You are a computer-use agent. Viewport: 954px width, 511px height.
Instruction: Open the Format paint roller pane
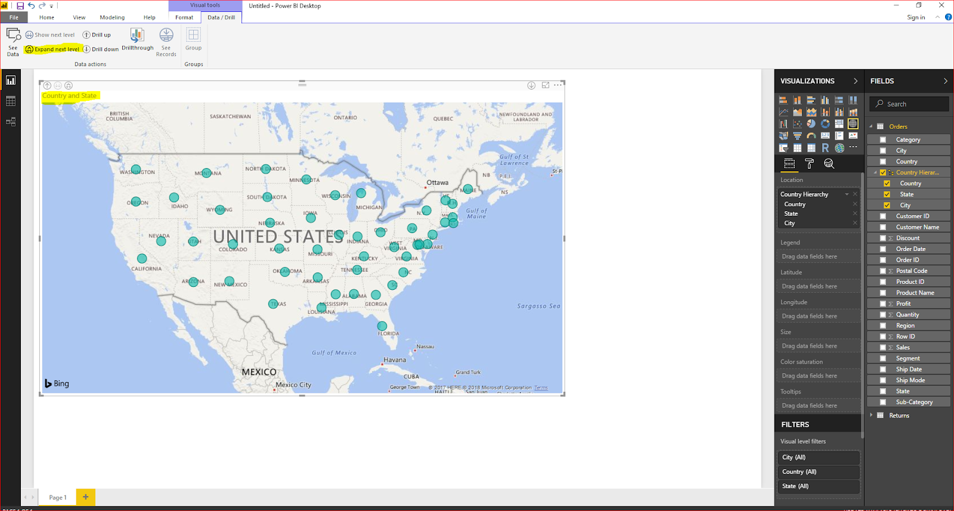[809, 163]
